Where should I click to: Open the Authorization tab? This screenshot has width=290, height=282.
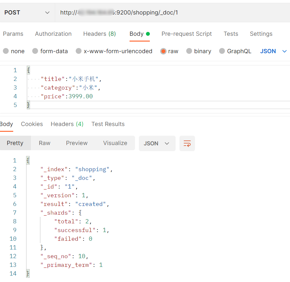tap(53, 34)
